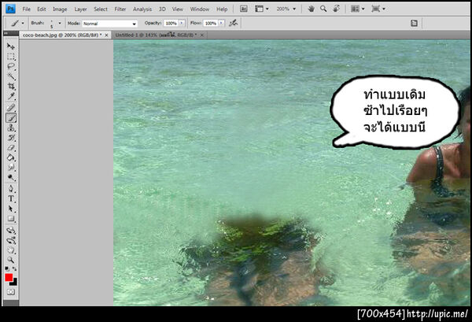Open the Select menu
The width and height of the screenshot is (472, 322).
(101, 9)
